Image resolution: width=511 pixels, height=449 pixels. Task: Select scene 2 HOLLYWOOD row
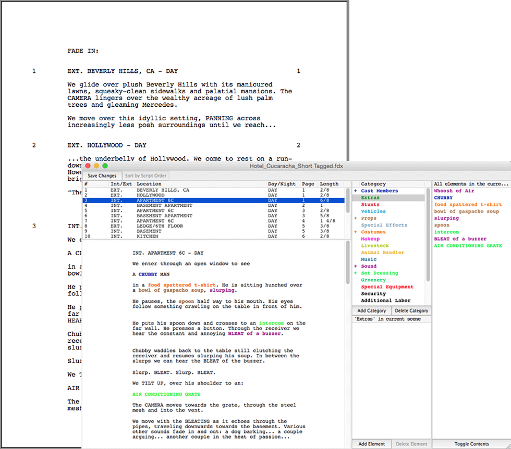click(x=213, y=195)
